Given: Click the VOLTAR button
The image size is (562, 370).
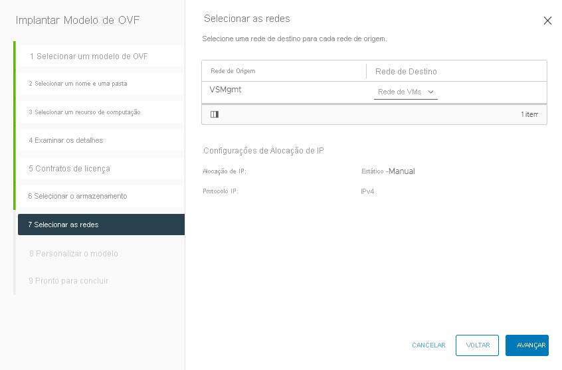Looking at the screenshot, I should coord(478,345).
